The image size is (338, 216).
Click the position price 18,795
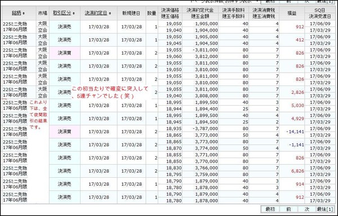point(174,174)
